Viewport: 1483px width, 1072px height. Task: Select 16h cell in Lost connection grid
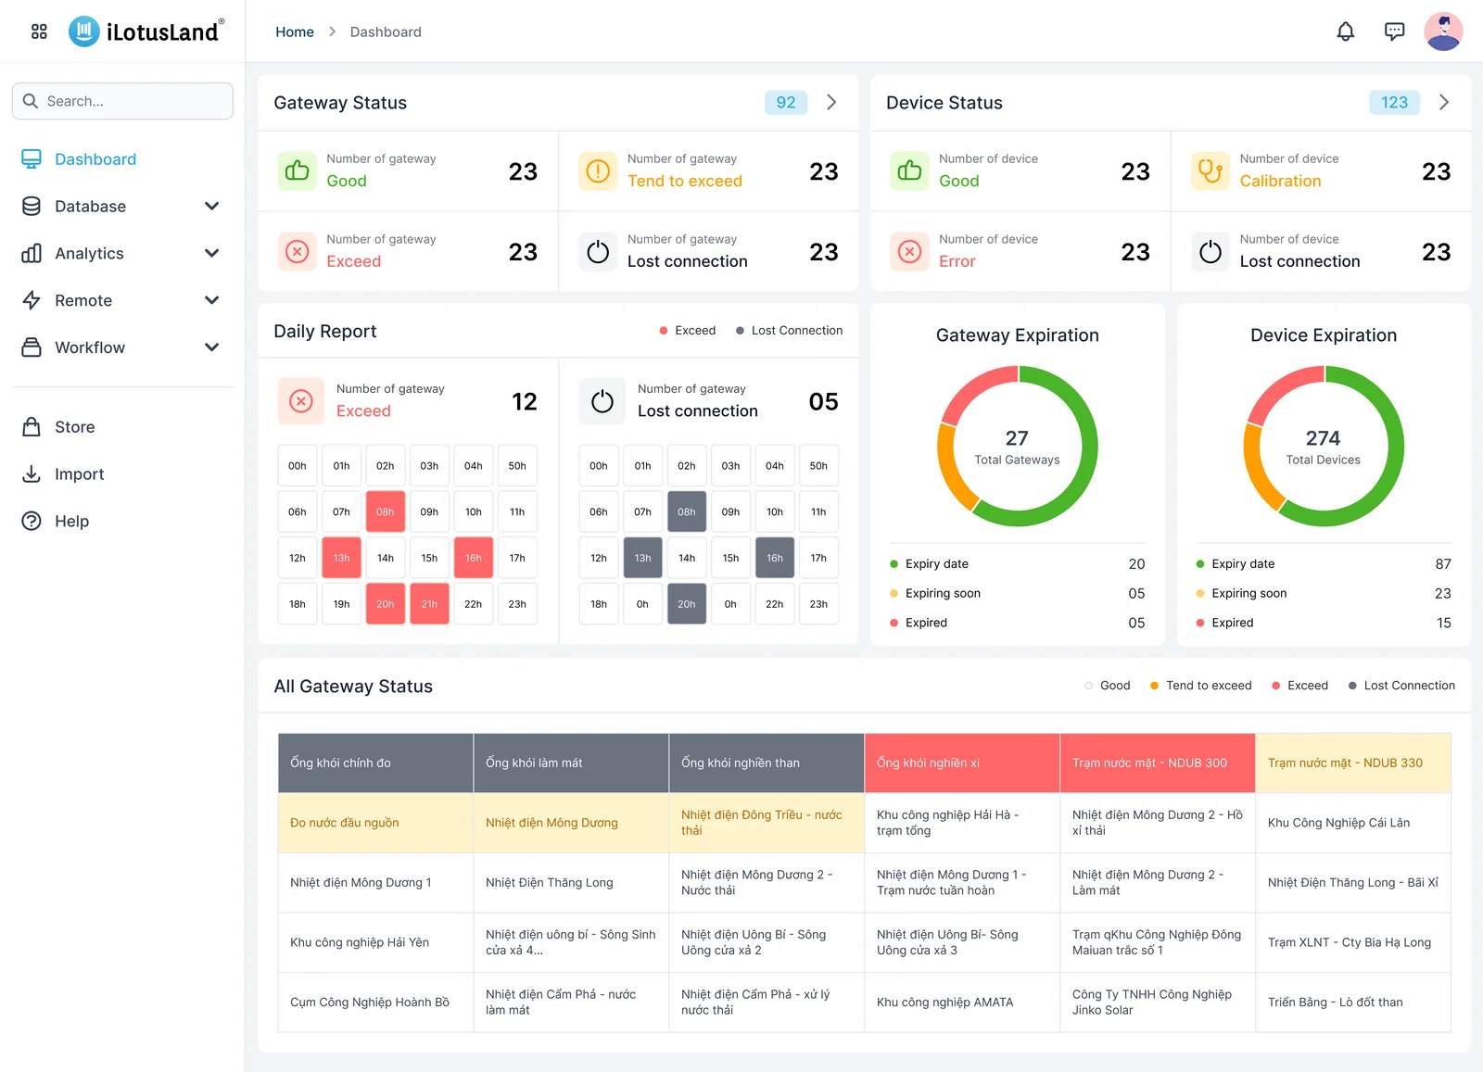tap(775, 558)
